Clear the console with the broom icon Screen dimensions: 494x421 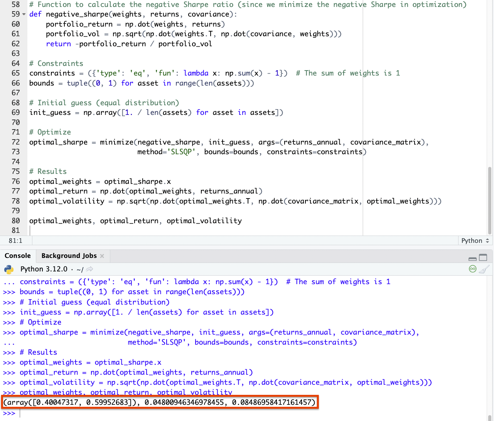pos(484,269)
